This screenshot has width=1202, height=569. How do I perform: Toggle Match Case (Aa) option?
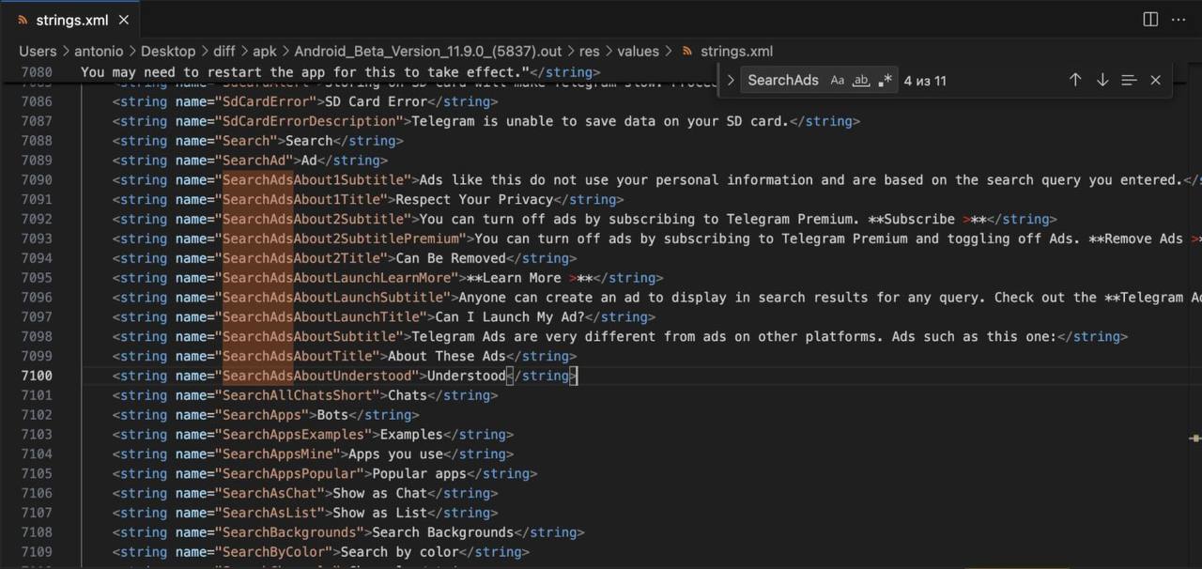click(x=837, y=80)
